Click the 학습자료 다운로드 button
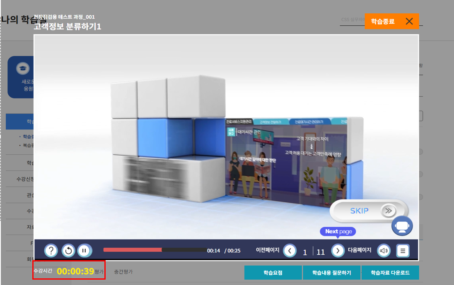The width and height of the screenshot is (454, 285). coord(390,273)
